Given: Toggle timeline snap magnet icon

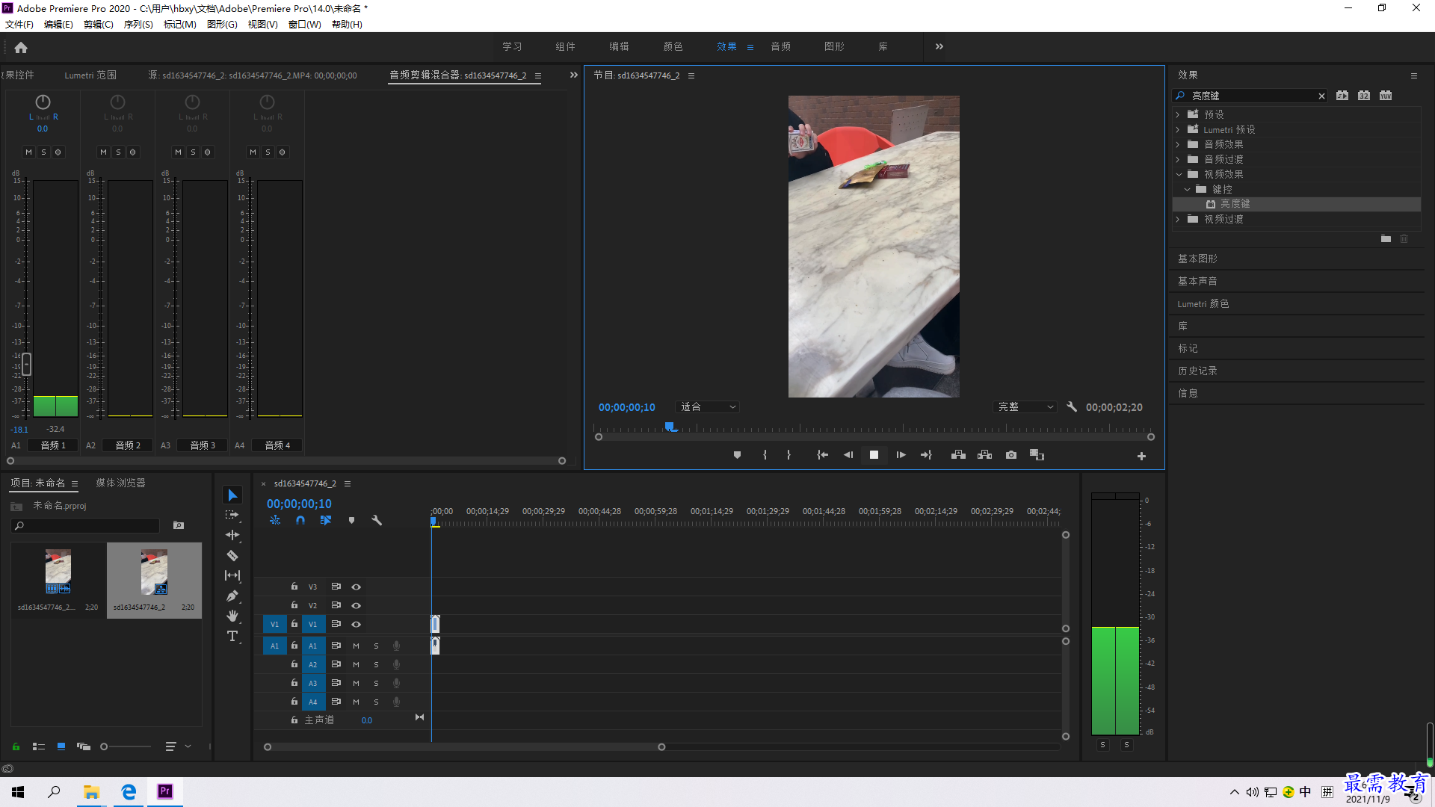Looking at the screenshot, I should (300, 520).
